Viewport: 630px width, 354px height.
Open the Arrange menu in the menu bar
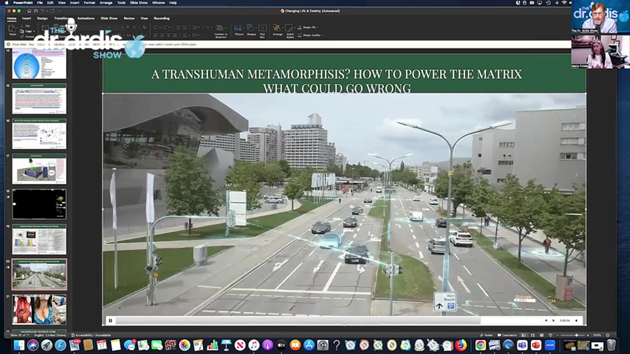coord(106,2)
